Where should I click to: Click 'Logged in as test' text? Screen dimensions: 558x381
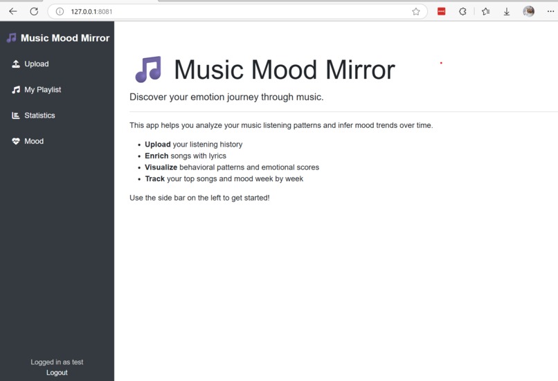click(x=57, y=362)
